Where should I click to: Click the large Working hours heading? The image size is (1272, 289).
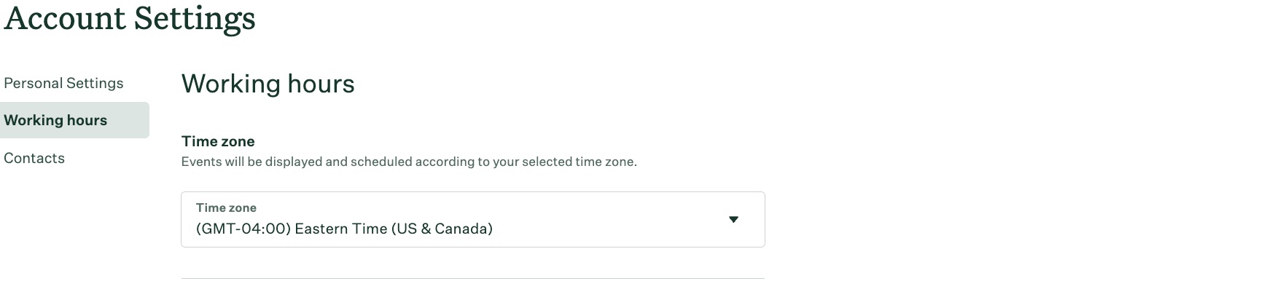(268, 84)
